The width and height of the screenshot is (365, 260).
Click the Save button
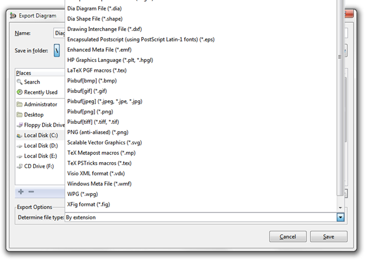(x=328, y=237)
